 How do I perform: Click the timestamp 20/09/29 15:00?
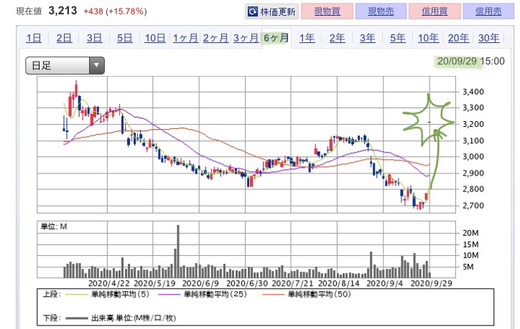[470, 61]
